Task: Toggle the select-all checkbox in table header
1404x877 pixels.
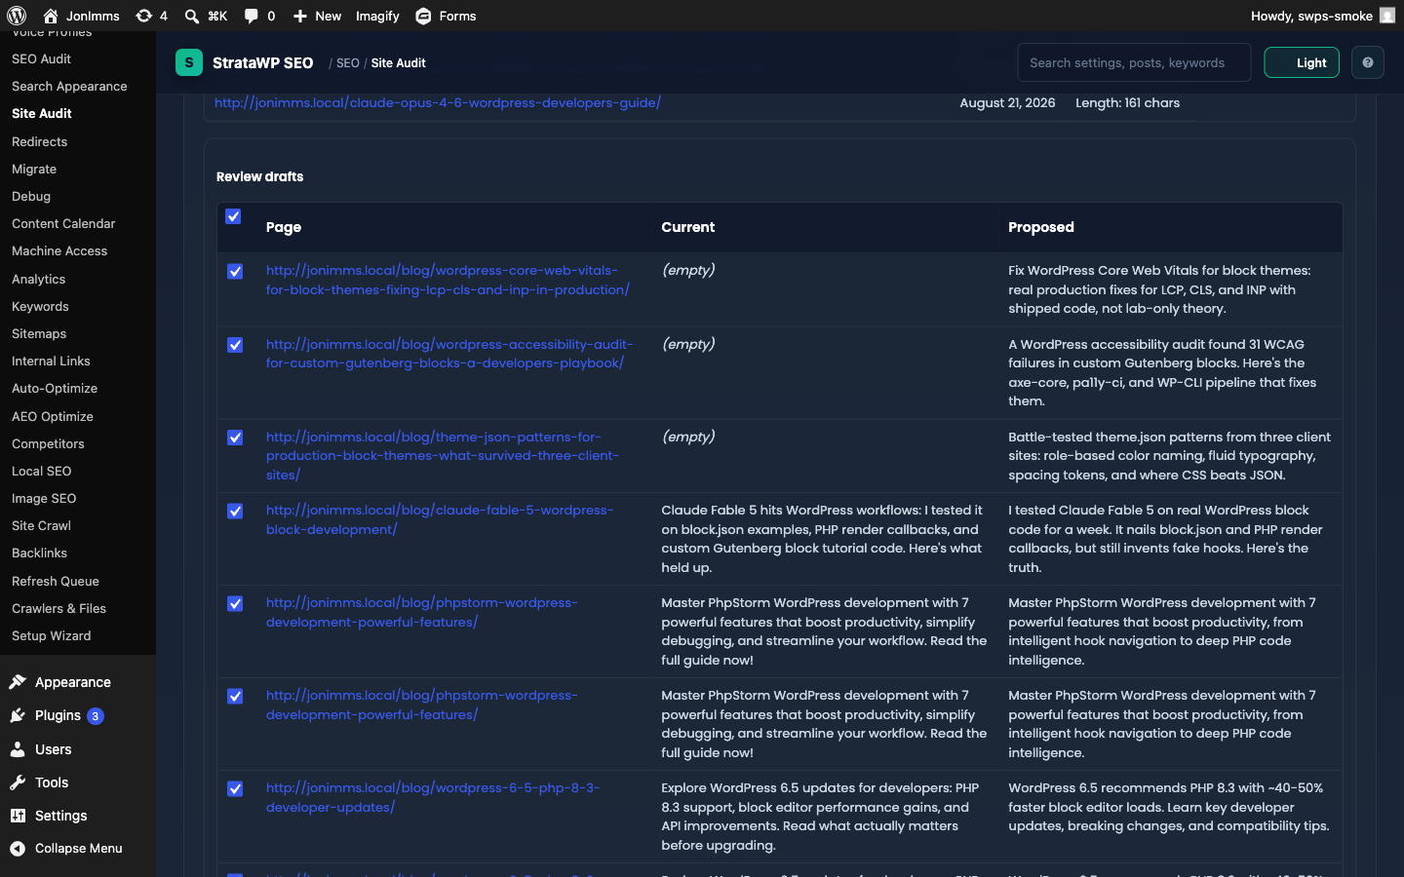Action: [233, 216]
